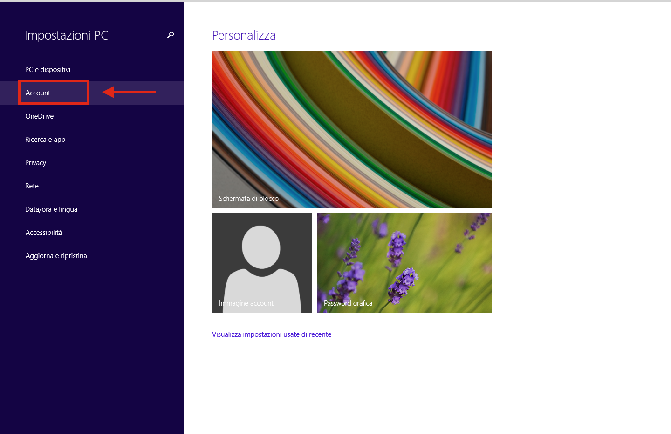Click the Personalizza heading
This screenshot has height=434, width=671.
click(x=244, y=35)
